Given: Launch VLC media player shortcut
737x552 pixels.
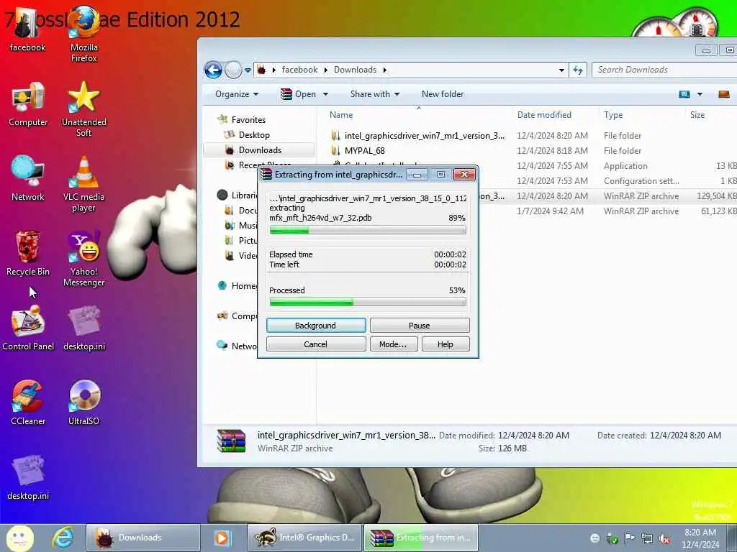Looking at the screenshot, I should [x=84, y=183].
